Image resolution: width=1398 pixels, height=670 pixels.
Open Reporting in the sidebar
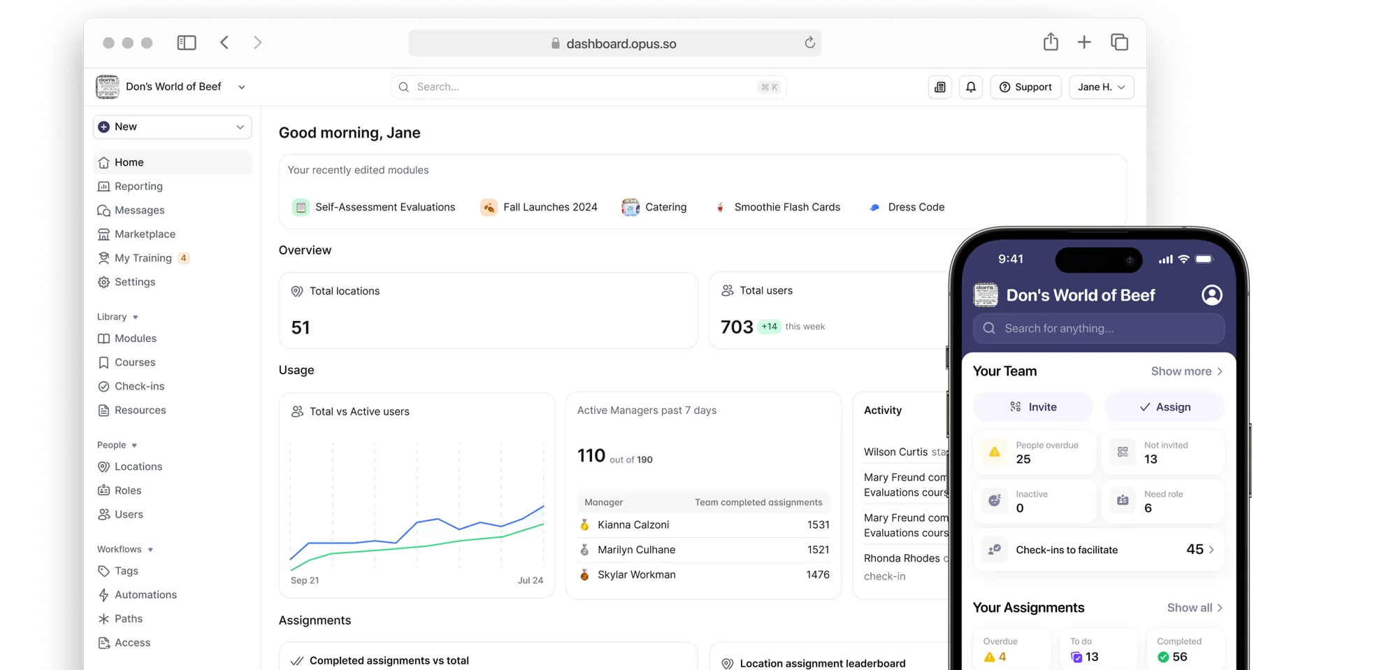172,186
